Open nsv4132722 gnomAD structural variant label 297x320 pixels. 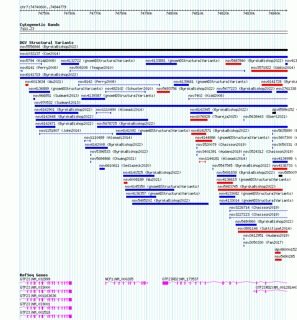[x=98, y=61]
